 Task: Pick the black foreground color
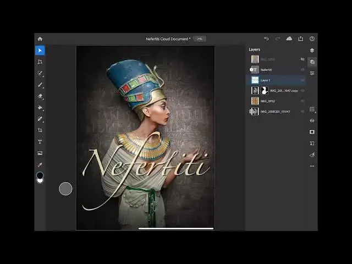pos(40,175)
